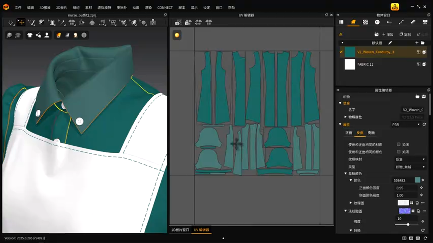Image resolution: width=433 pixels, height=243 pixels.
Task: Click the pencil icon next to 默认组
Action: 390,43
